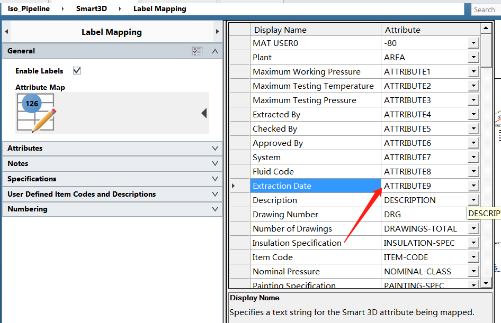Screen dimensions: 501x323
Task: Open dropdown for Extraction Date ATTRIBUTE9
Action: [473, 186]
